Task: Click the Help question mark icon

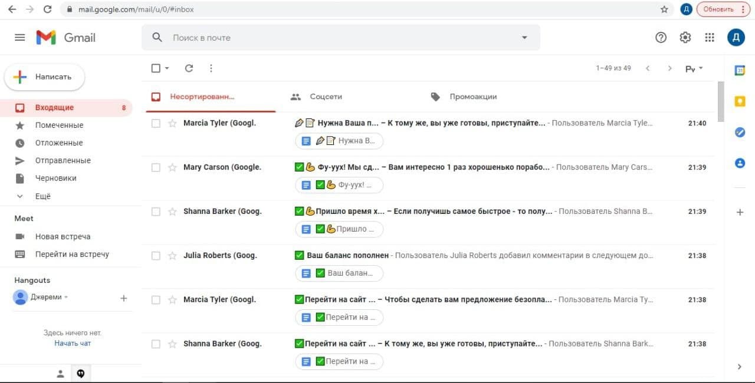Action: click(661, 38)
